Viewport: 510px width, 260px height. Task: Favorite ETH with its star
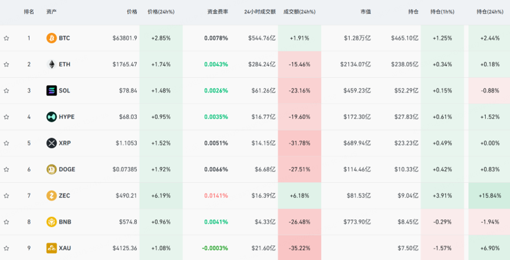pyautogui.click(x=6, y=64)
